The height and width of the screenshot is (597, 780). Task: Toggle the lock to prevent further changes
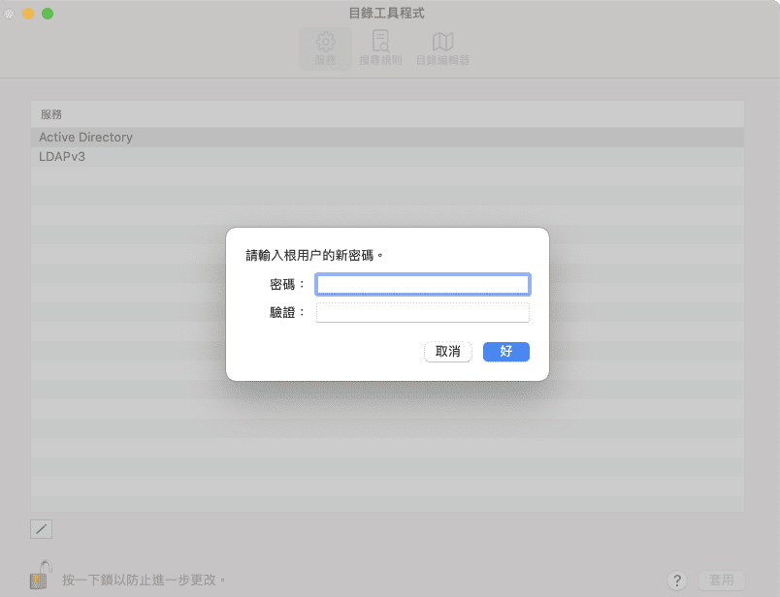[x=39, y=574]
